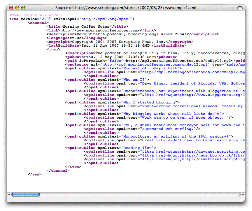The width and height of the screenshot is (252, 211).
Task: Click the red close window button
Action: [x=11, y=8]
